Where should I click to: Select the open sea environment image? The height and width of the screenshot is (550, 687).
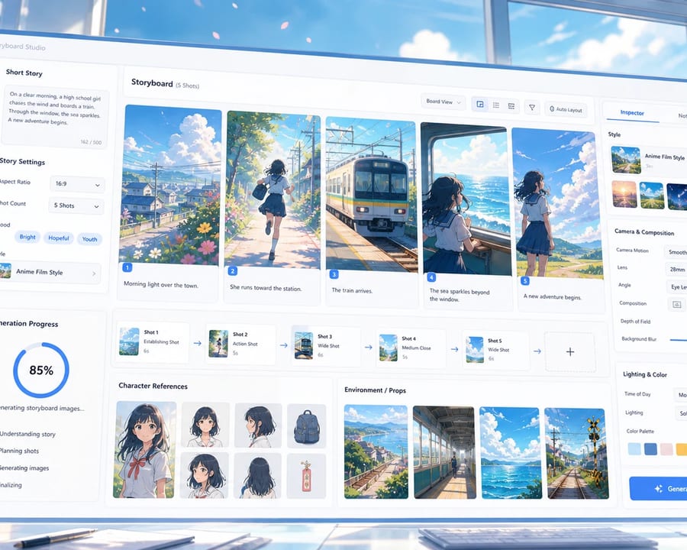pos(511,453)
